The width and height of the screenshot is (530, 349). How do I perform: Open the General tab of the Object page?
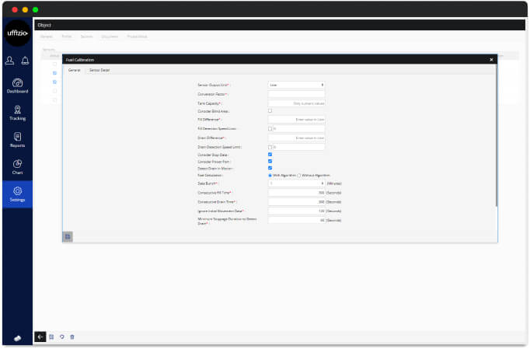pos(47,37)
